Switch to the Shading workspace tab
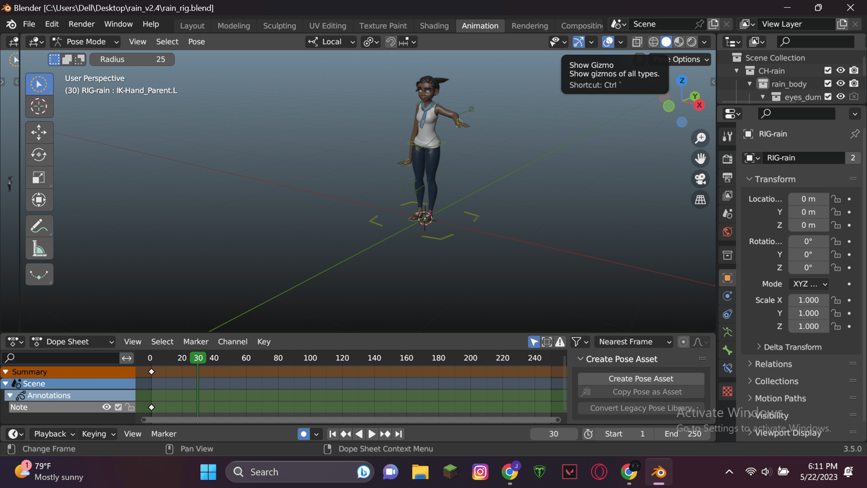 click(x=434, y=25)
